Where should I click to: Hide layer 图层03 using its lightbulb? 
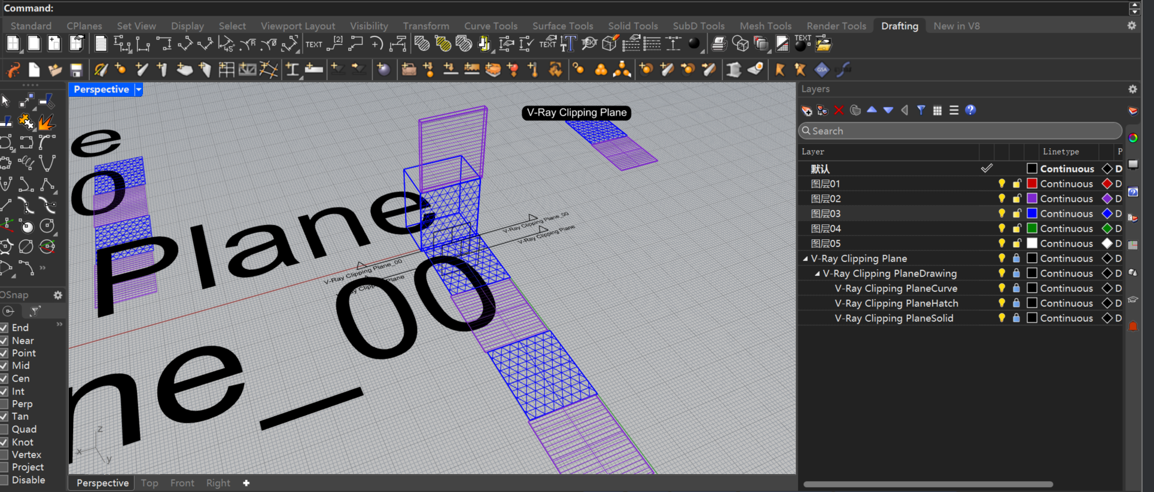tap(1001, 213)
